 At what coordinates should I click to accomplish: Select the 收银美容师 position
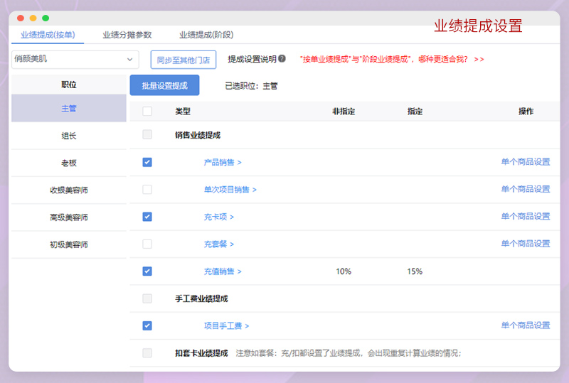click(x=69, y=190)
